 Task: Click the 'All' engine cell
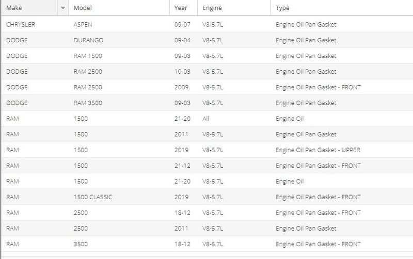(206, 119)
